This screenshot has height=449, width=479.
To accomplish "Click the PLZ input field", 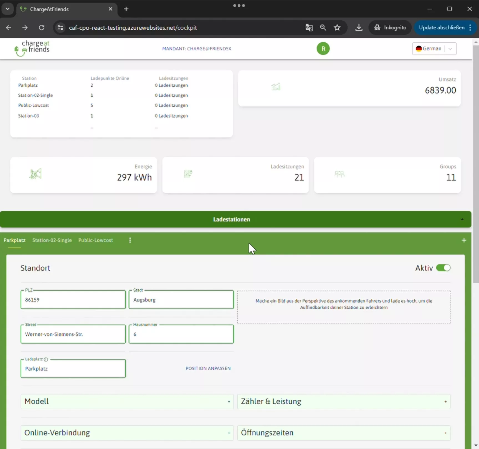I will pos(73,300).
